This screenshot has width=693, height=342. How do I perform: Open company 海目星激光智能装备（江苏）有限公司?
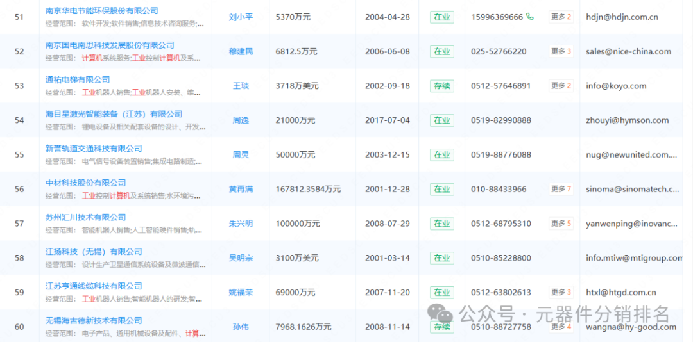(x=114, y=114)
